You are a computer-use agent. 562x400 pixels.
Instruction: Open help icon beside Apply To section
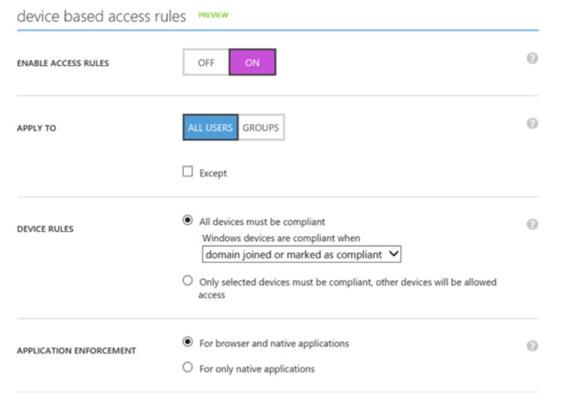(x=531, y=123)
